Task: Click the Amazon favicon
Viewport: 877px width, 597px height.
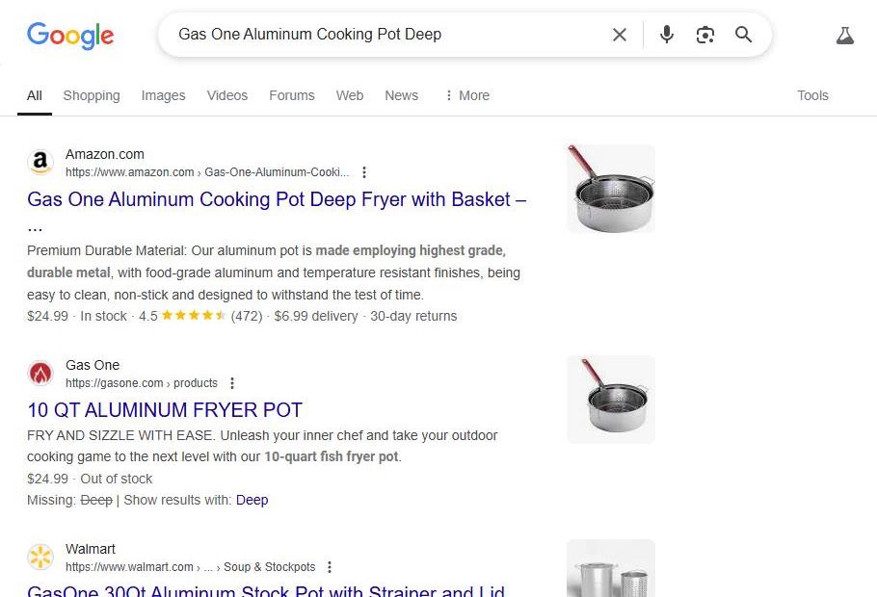Action: pos(40,163)
